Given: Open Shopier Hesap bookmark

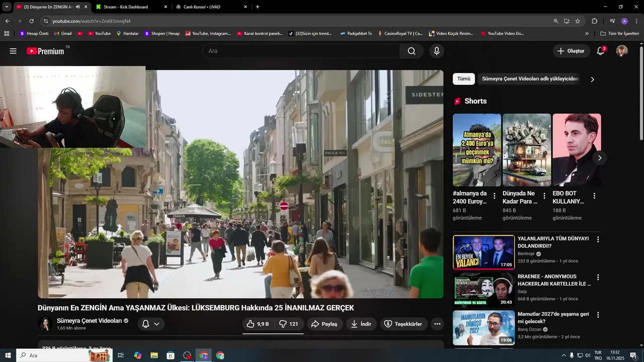Looking at the screenshot, I should pos(162,34).
